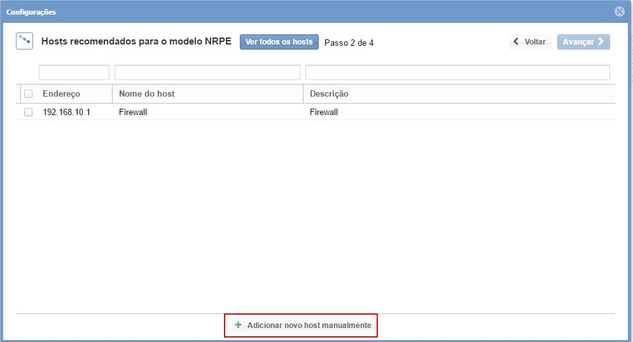Click the Configurações title bar
This screenshot has height=342, width=633.
[x=254, y=11]
